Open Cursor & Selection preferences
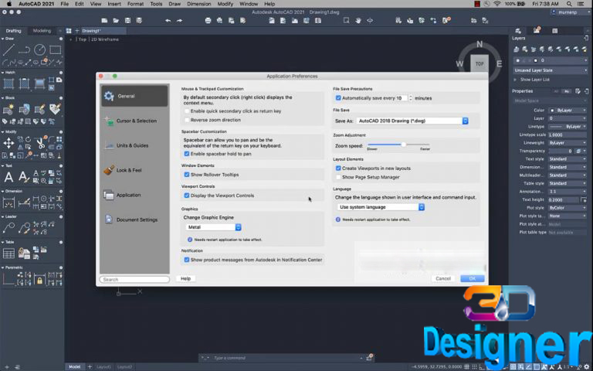593x371 pixels. [x=134, y=121]
